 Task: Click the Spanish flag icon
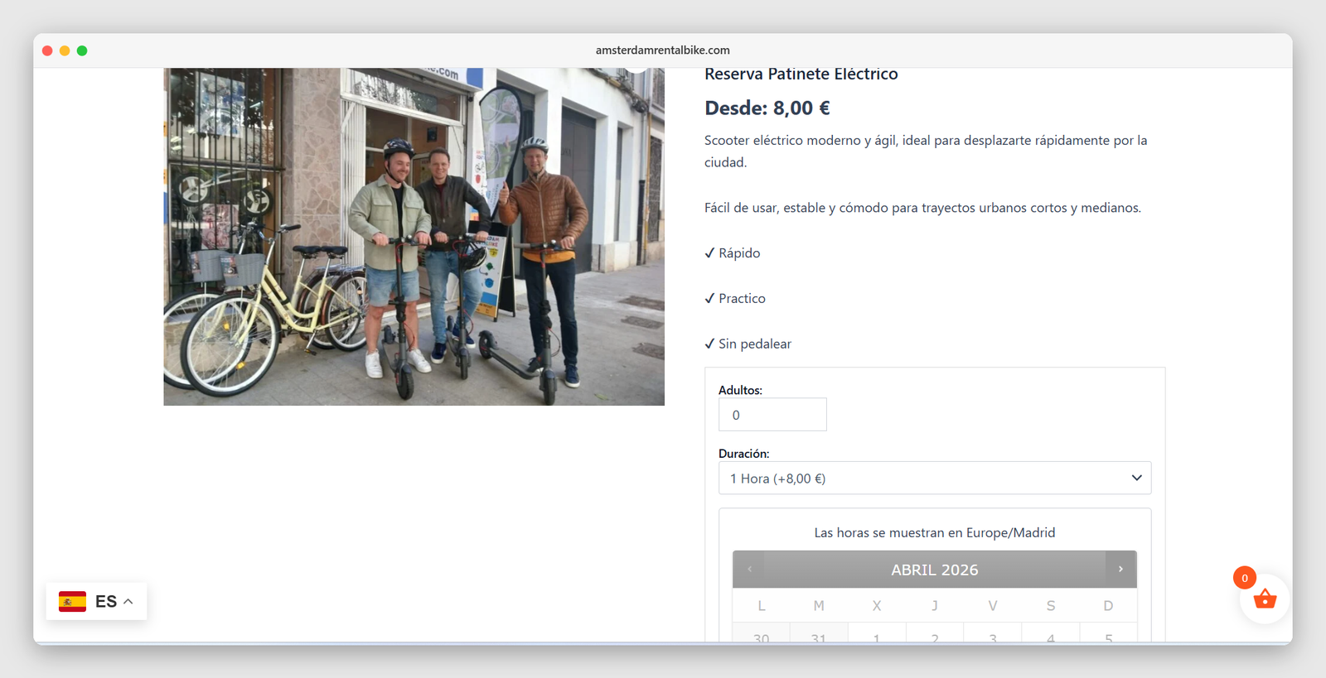pyautogui.click(x=73, y=602)
